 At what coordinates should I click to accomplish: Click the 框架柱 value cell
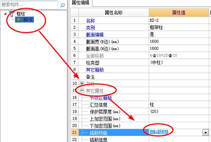[x=179, y=28]
